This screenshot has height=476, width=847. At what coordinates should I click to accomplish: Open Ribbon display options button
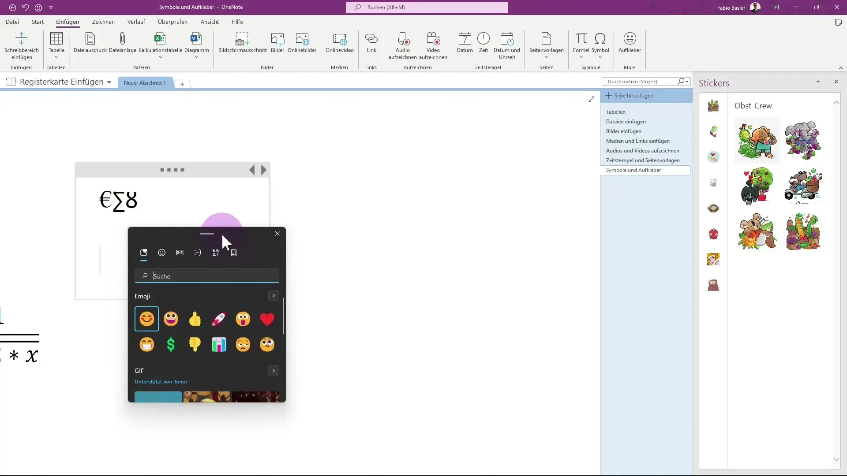pyautogui.click(x=776, y=7)
